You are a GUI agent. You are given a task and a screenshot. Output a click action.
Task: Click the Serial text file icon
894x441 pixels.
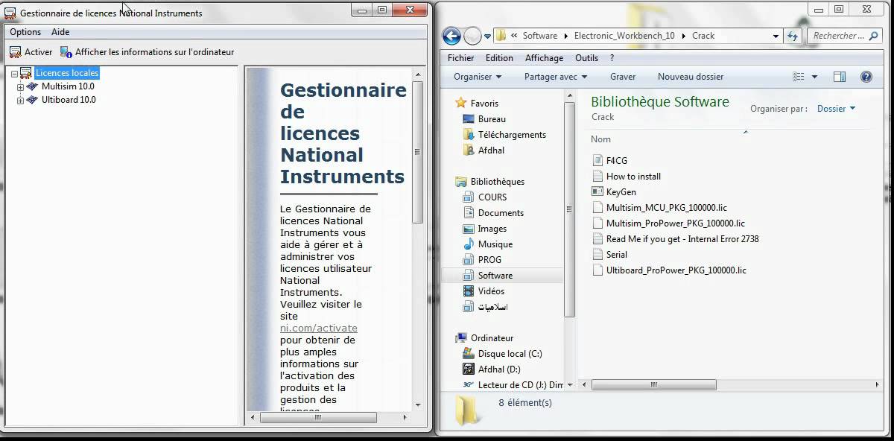coord(597,255)
